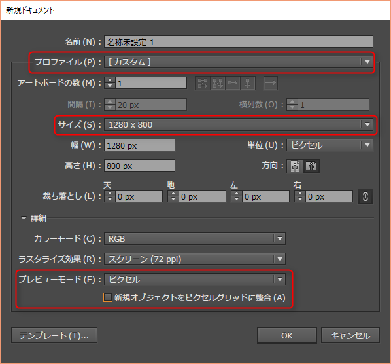Click the キャンセル button
391x364 pixels.
(x=350, y=335)
